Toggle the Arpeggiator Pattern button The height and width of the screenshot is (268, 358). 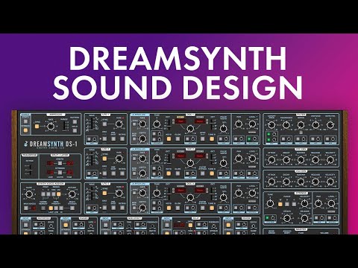point(75,122)
